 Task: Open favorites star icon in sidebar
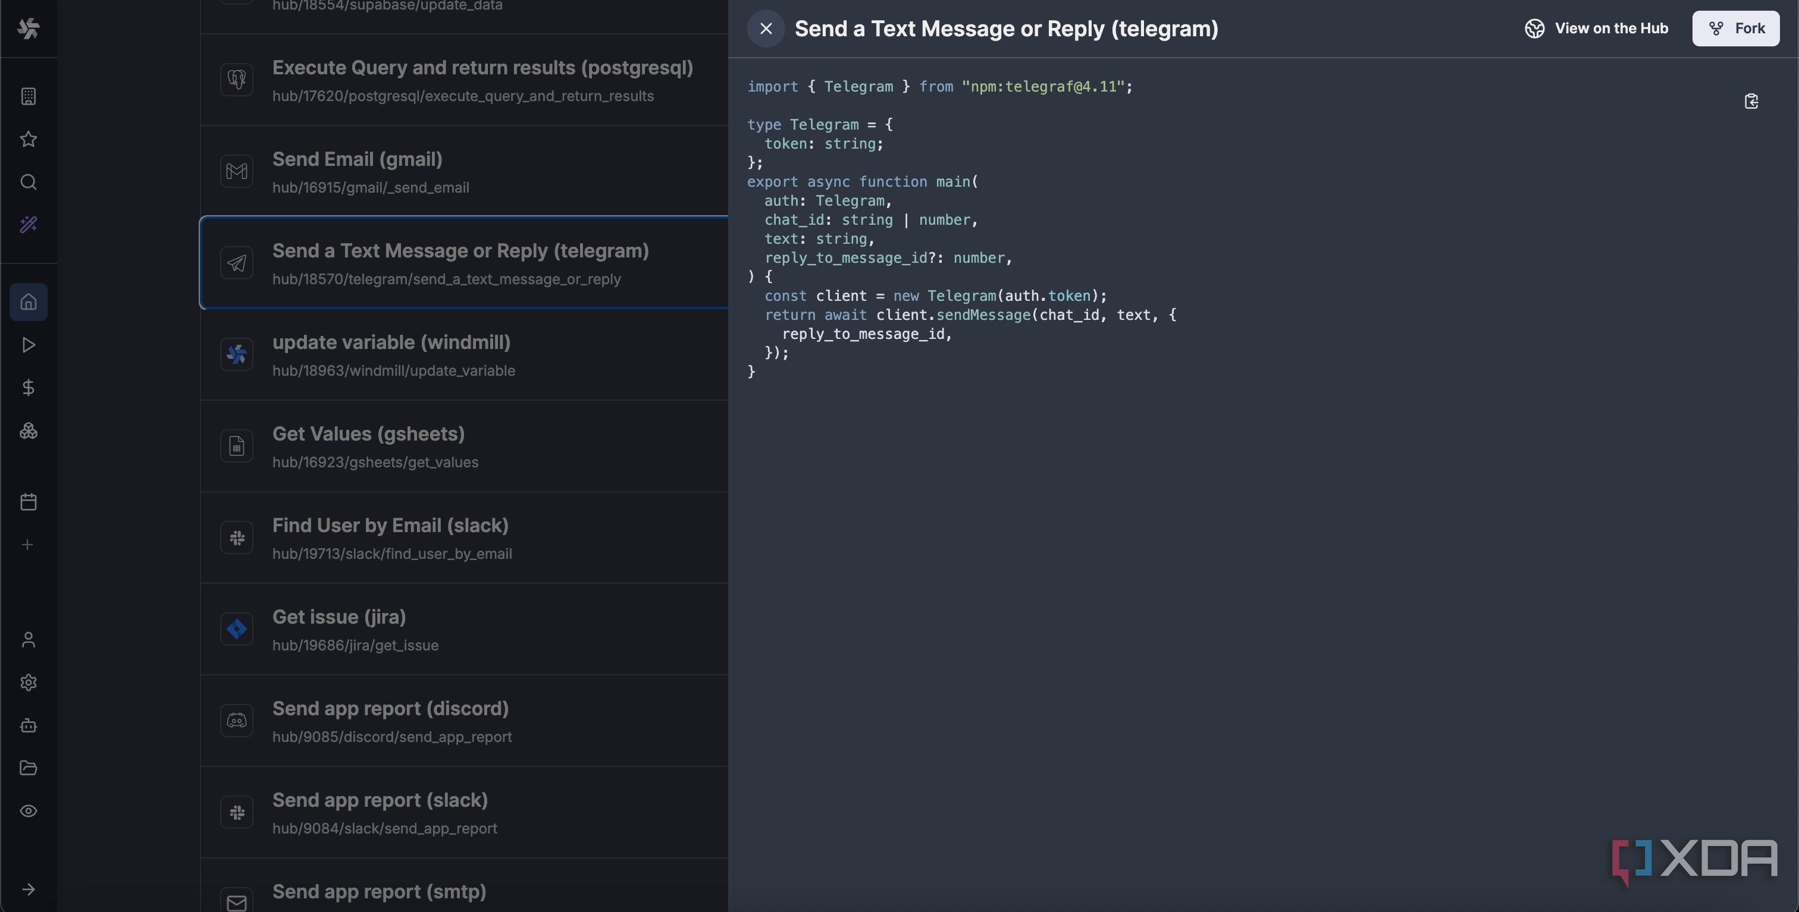pos(29,139)
